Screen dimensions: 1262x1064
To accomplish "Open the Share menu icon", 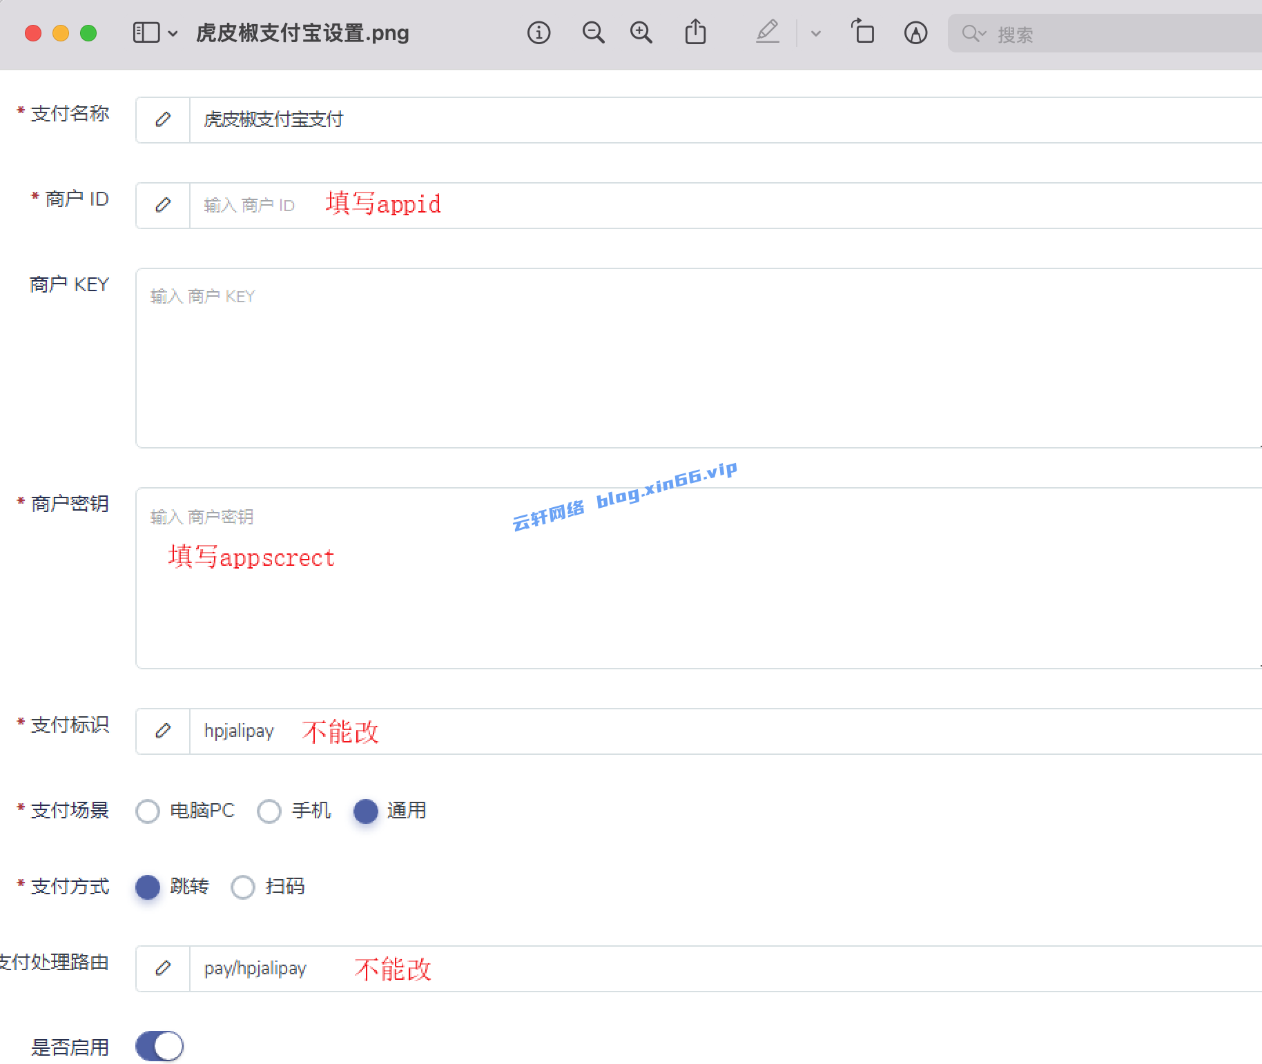I will (x=695, y=32).
